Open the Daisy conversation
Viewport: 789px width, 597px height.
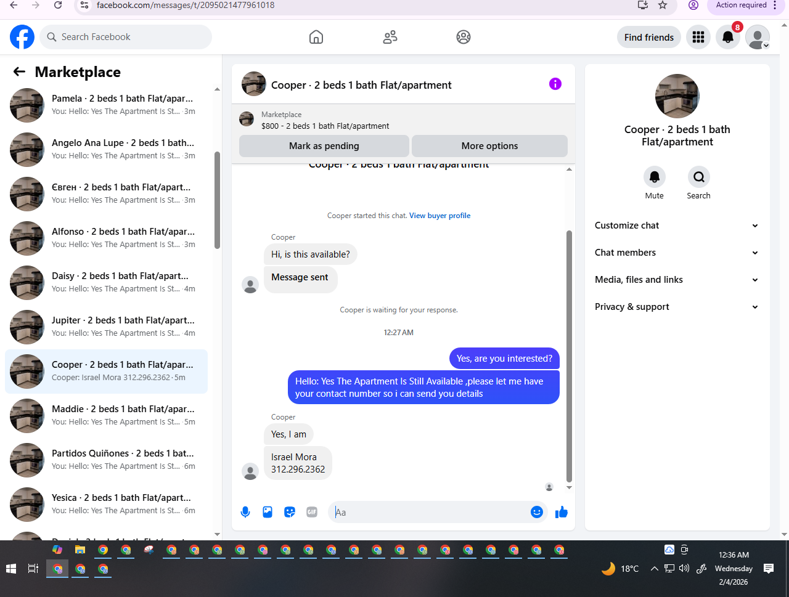point(106,283)
